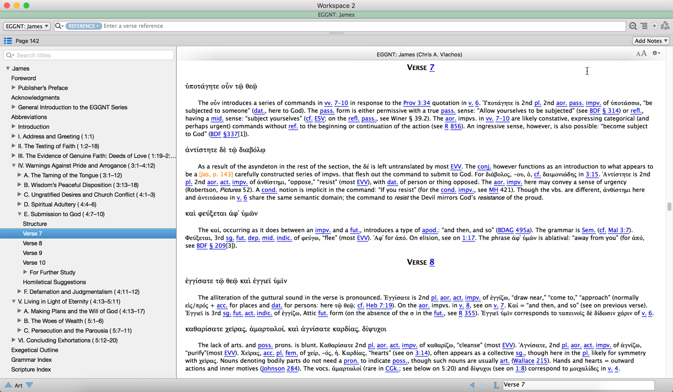Click the Verse 7 location field
This screenshot has height=392, width=673.
pyautogui.click(x=579, y=385)
